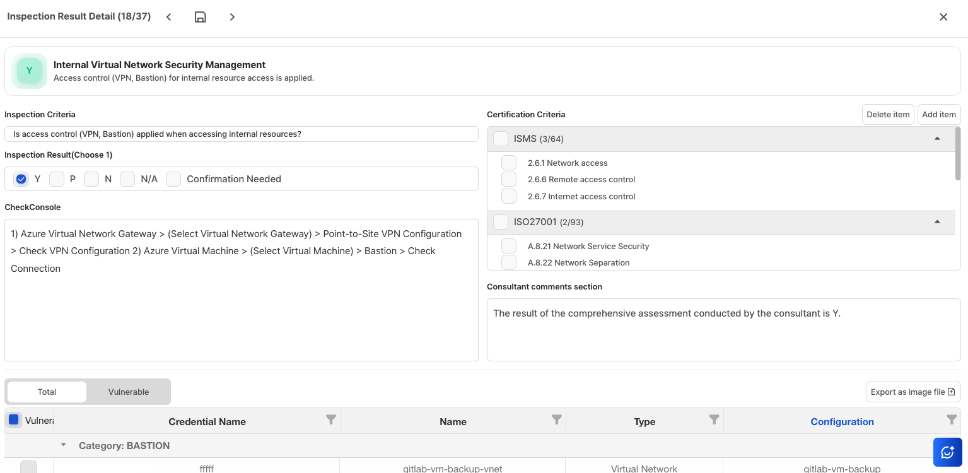The height and width of the screenshot is (473, 968).
Task: Check the Confirmation Needed option
Action: point(173,179)
